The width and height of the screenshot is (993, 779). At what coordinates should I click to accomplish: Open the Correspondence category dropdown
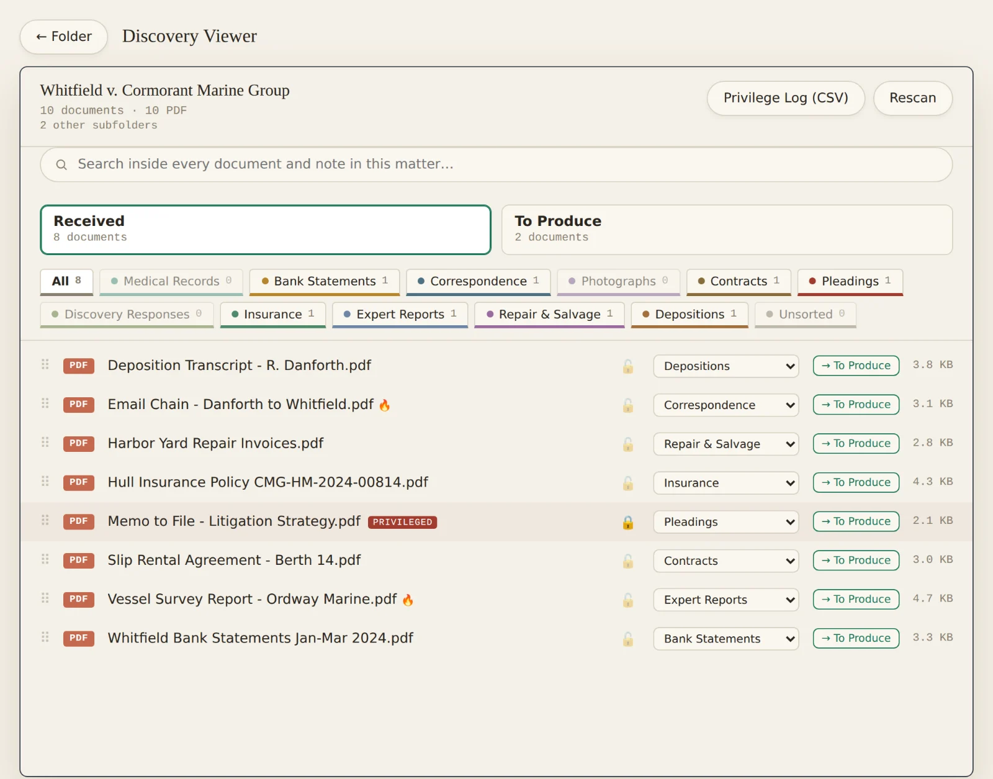(x=726, y=405)
